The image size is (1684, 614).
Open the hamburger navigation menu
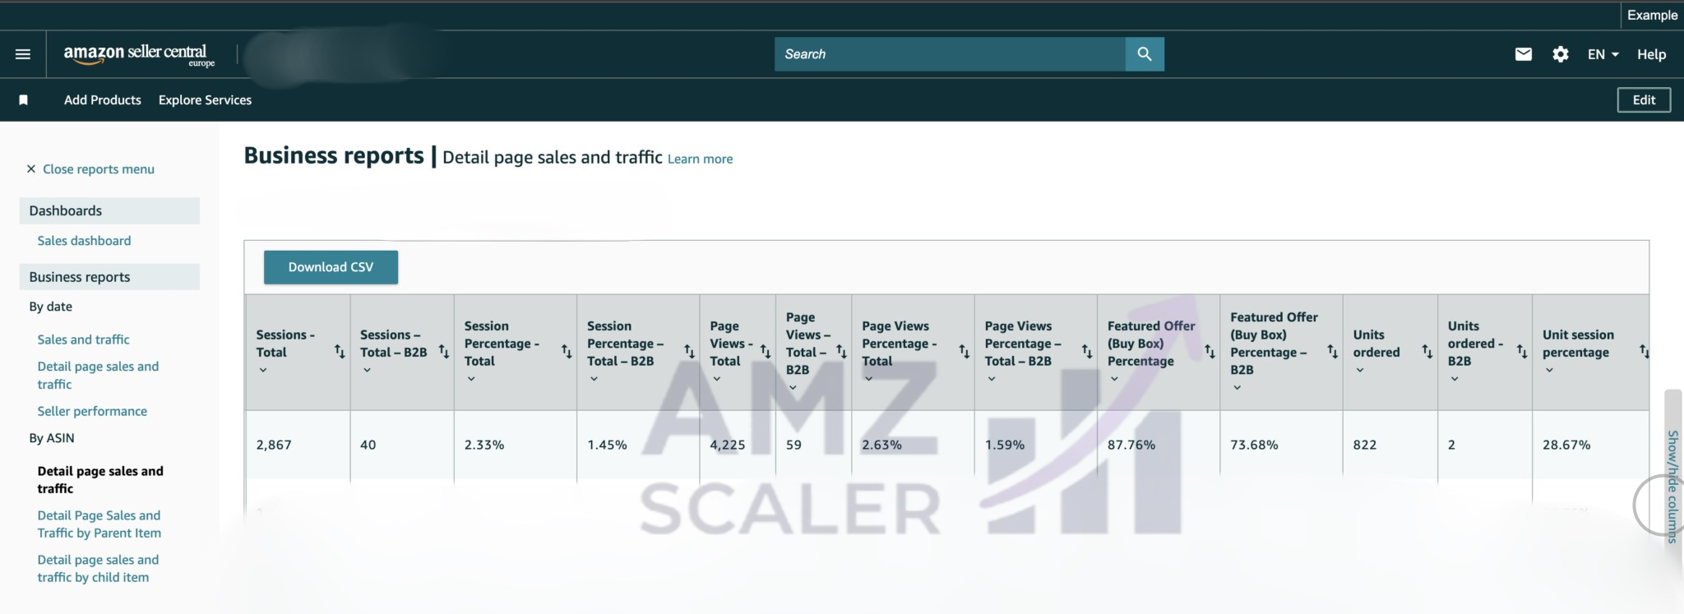[x=23, y=54]
